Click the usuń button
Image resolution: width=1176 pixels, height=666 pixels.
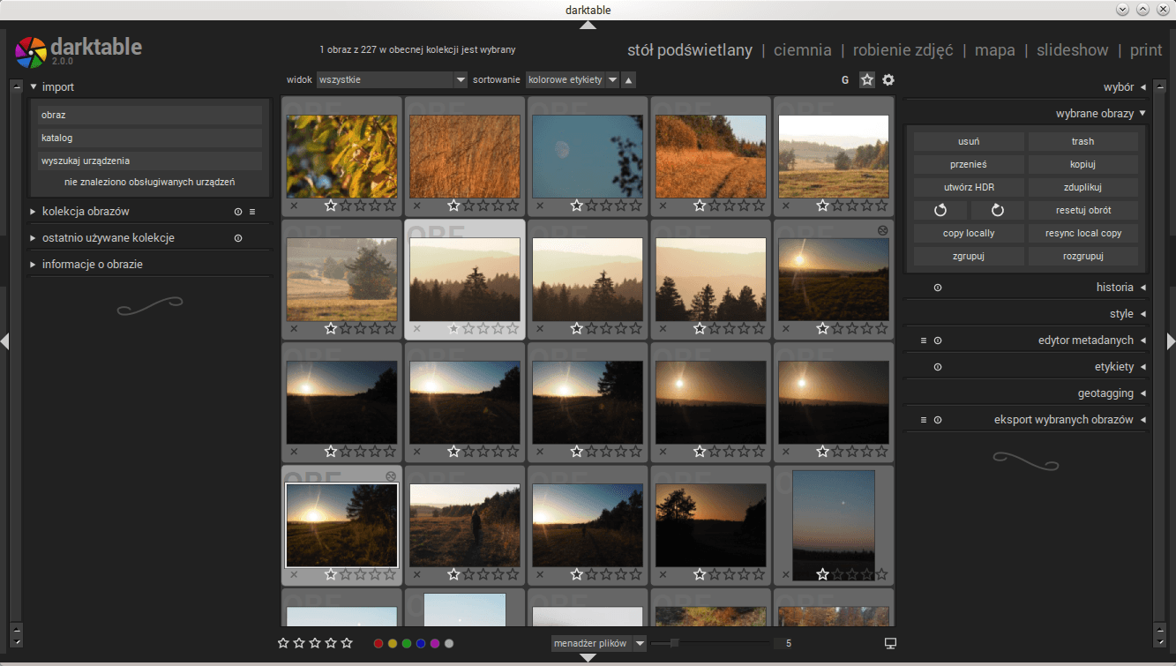969,141
